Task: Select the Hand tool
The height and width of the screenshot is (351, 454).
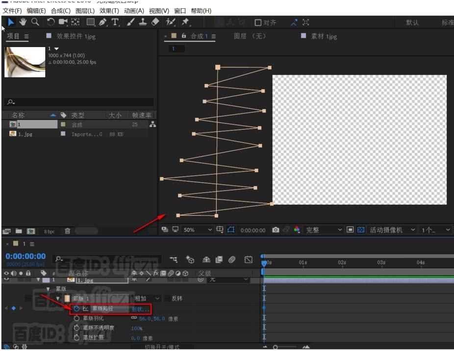Action: [23, 22]
